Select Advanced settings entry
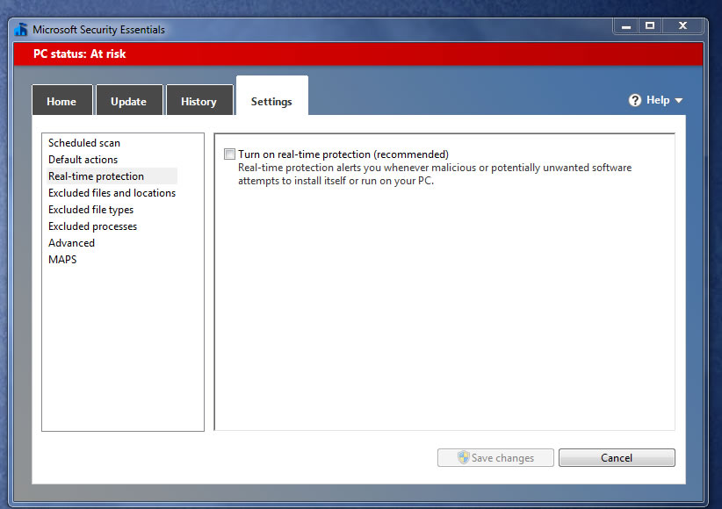Viewport: 722px width, 509px height. [71, 243]
